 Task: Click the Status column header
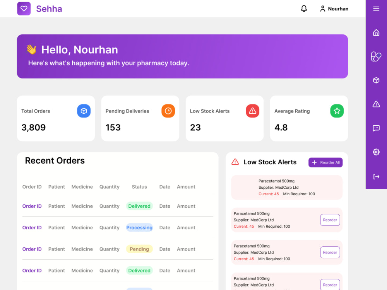(x=139, y=187)
